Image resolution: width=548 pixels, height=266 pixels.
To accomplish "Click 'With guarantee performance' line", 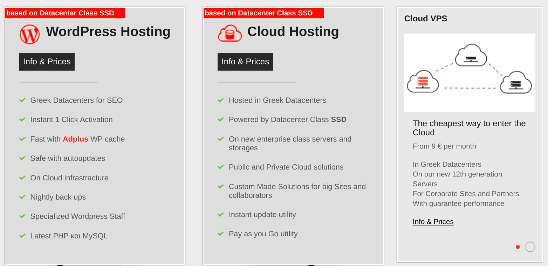I will pos(458,203).
